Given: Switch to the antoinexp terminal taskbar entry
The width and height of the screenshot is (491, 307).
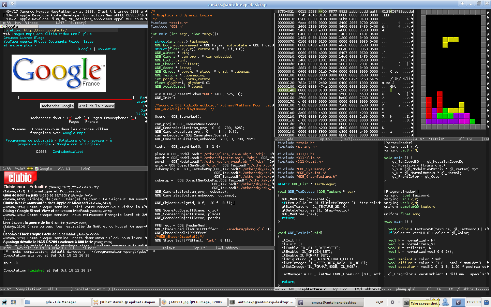Looking at the screenshot, I should coord(262,302).
